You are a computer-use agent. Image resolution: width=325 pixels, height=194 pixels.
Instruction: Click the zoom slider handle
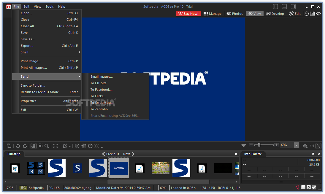pyautogui.click(x=259, y=145)
